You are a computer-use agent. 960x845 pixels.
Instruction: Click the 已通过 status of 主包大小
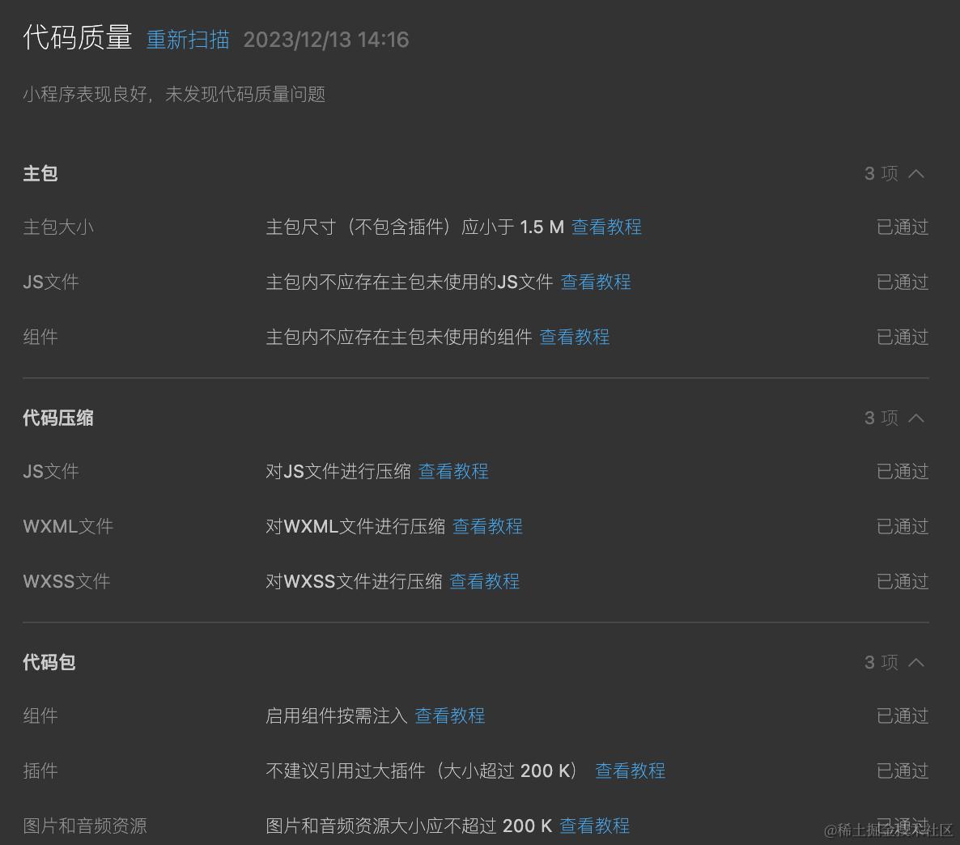[902, 227]
